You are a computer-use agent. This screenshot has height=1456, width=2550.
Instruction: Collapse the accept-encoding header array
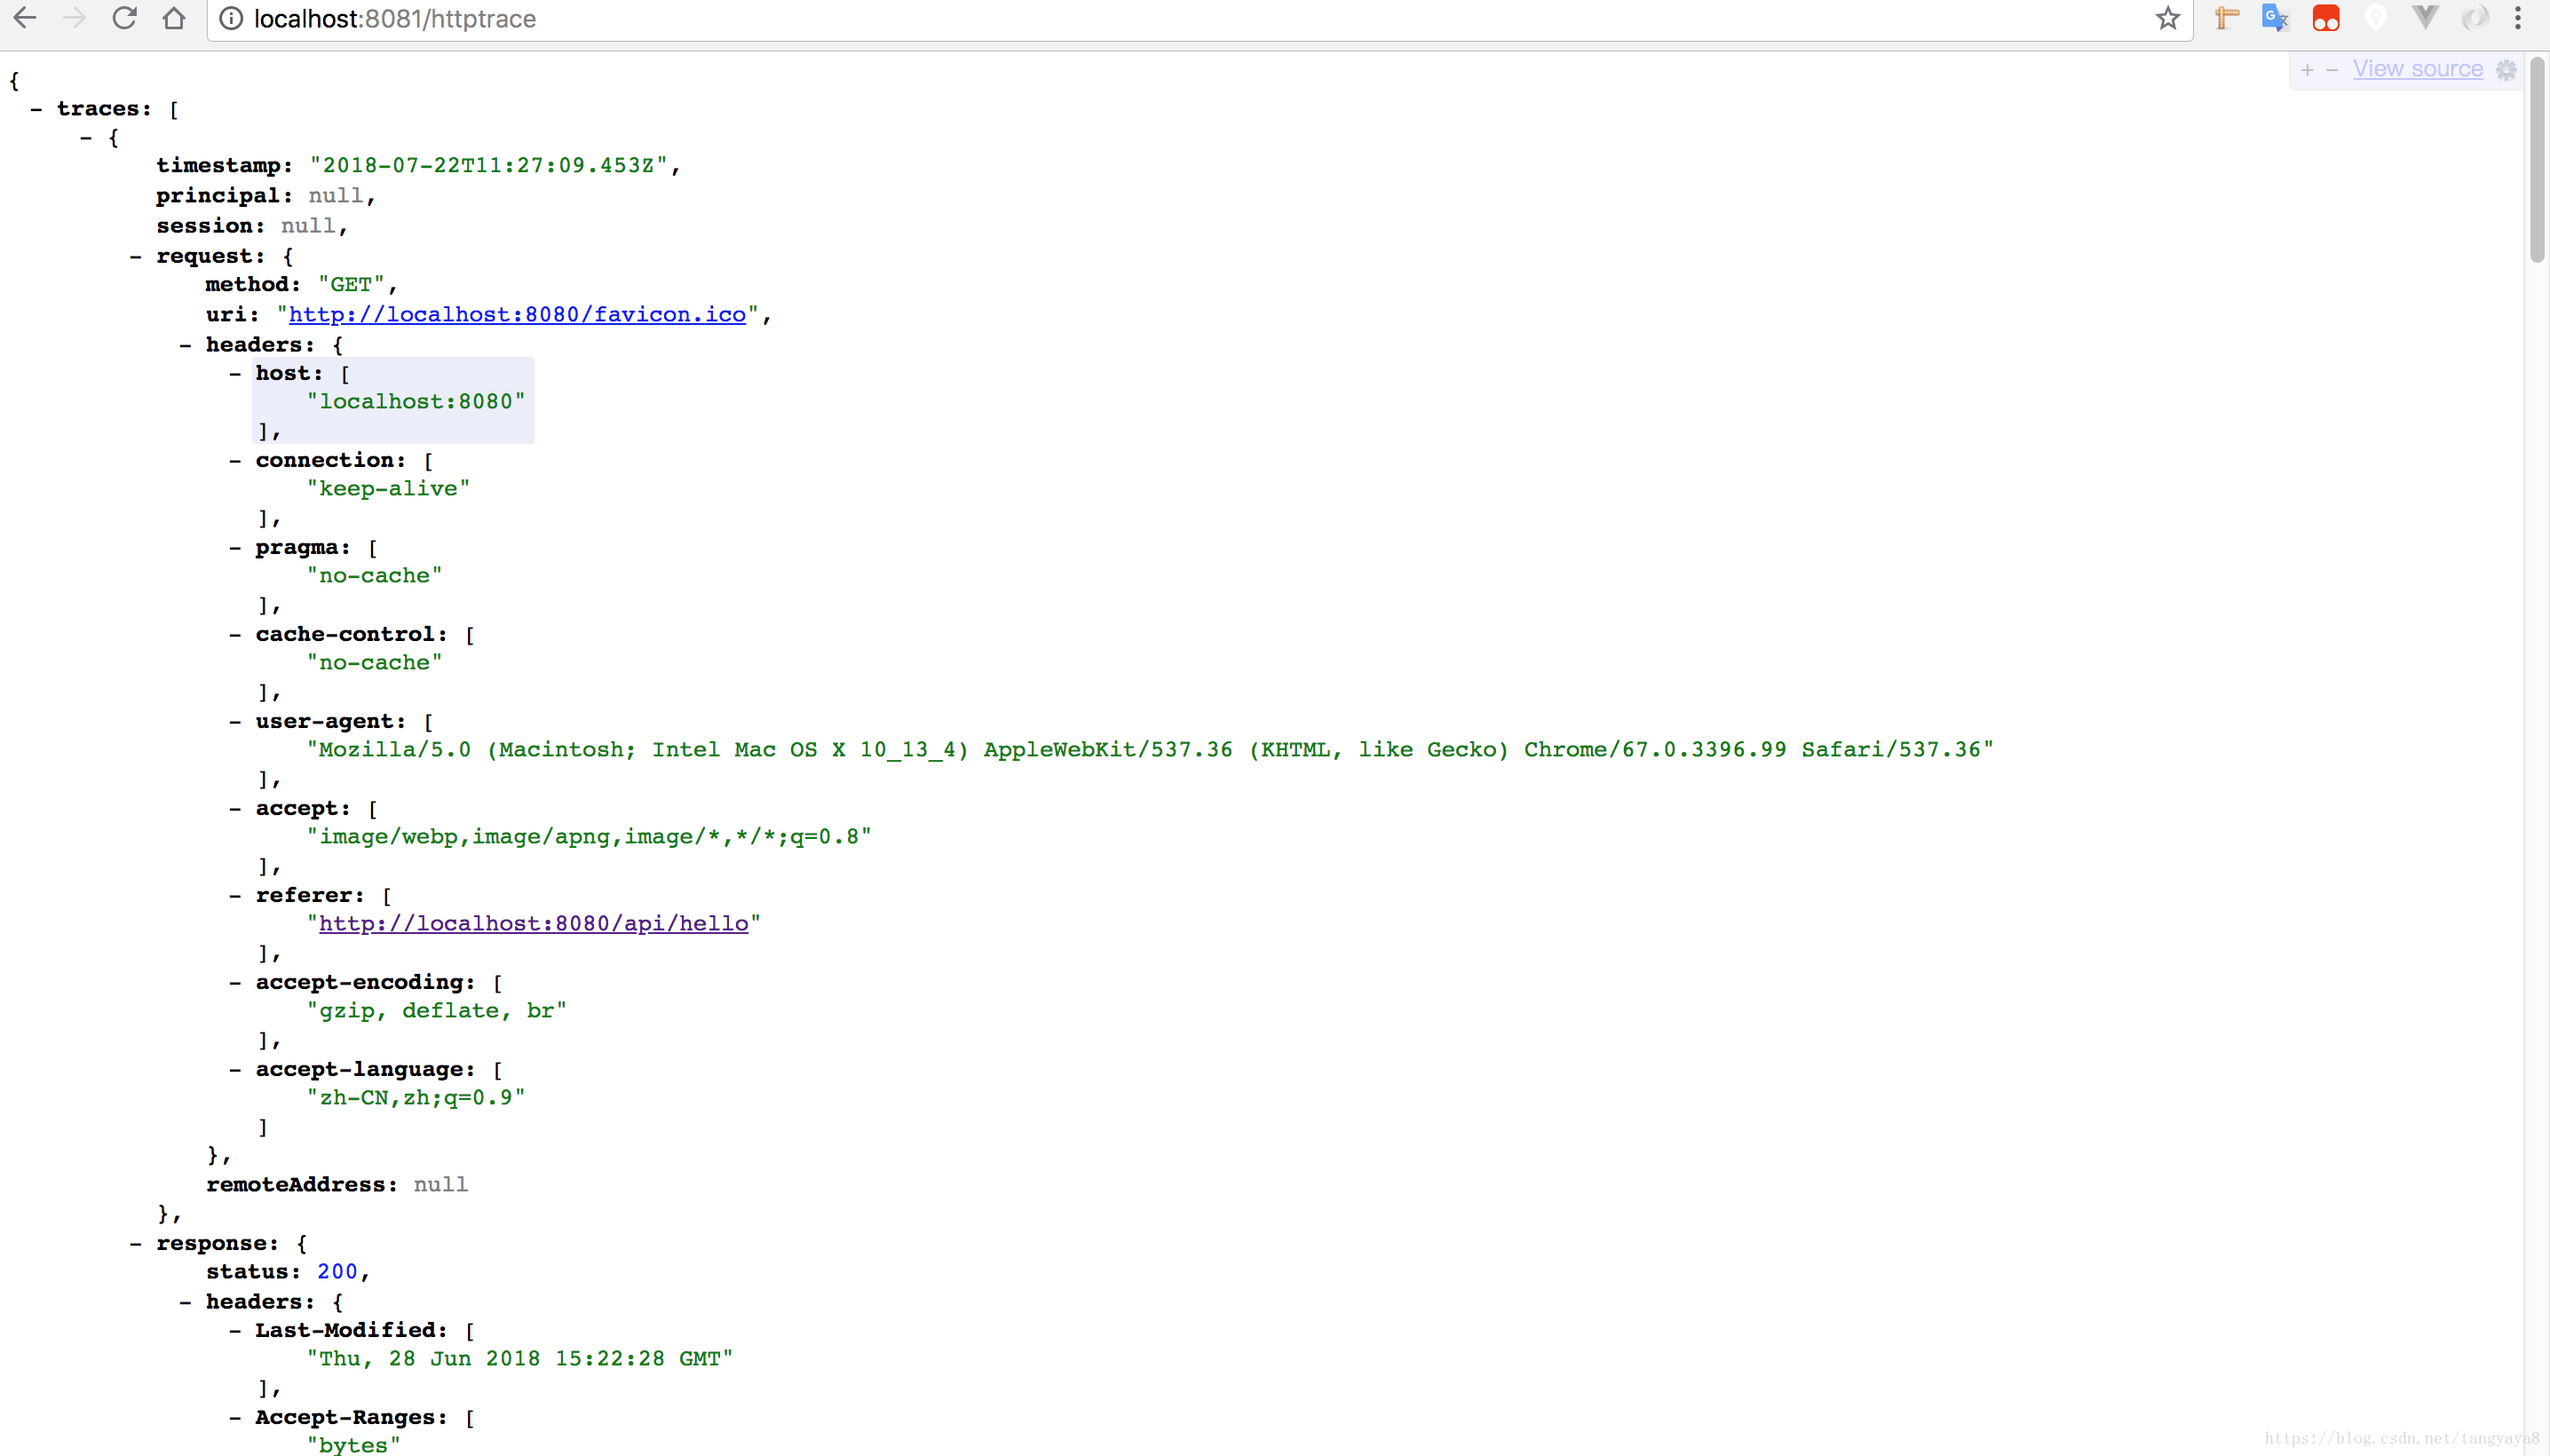(235, 983)
